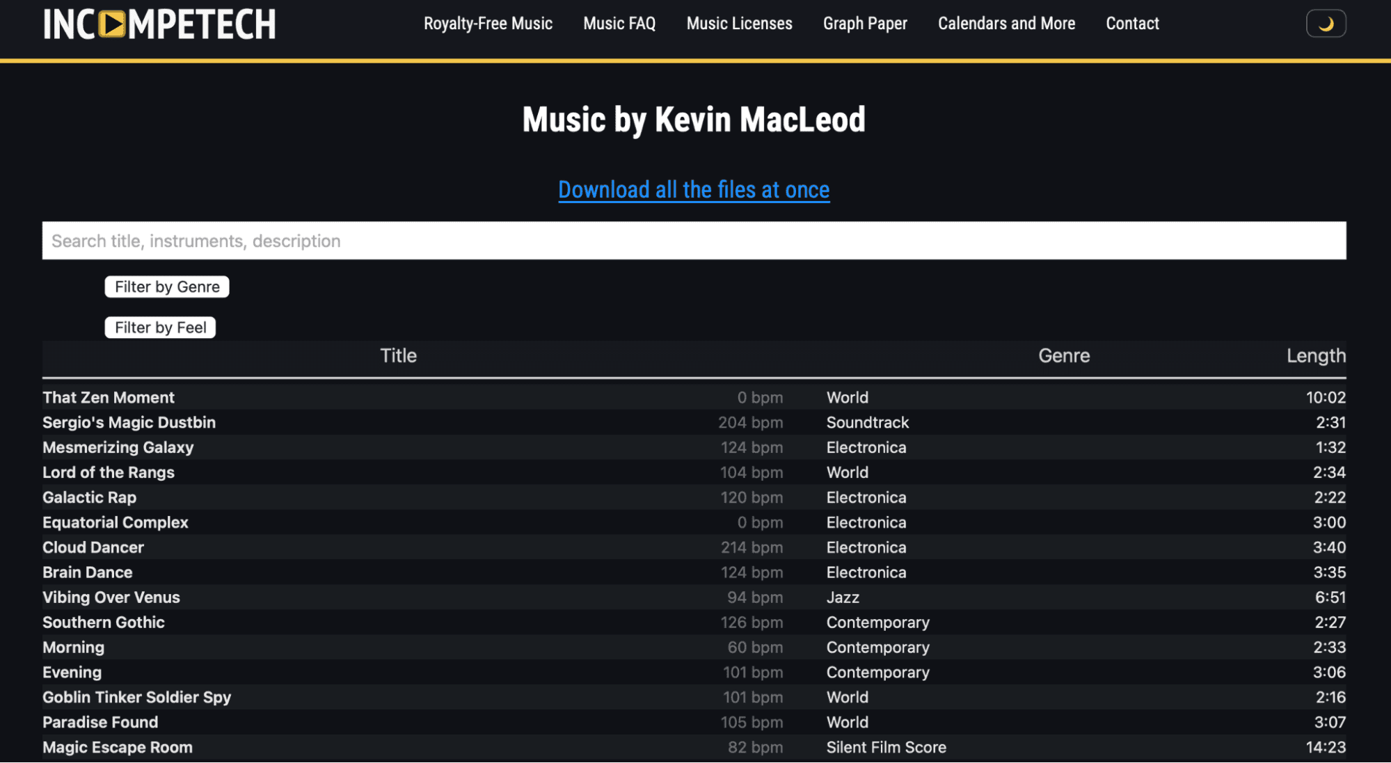Open the track That Zen Moment
This screenshot has width=1391, height=763.
tap(109, 398)
